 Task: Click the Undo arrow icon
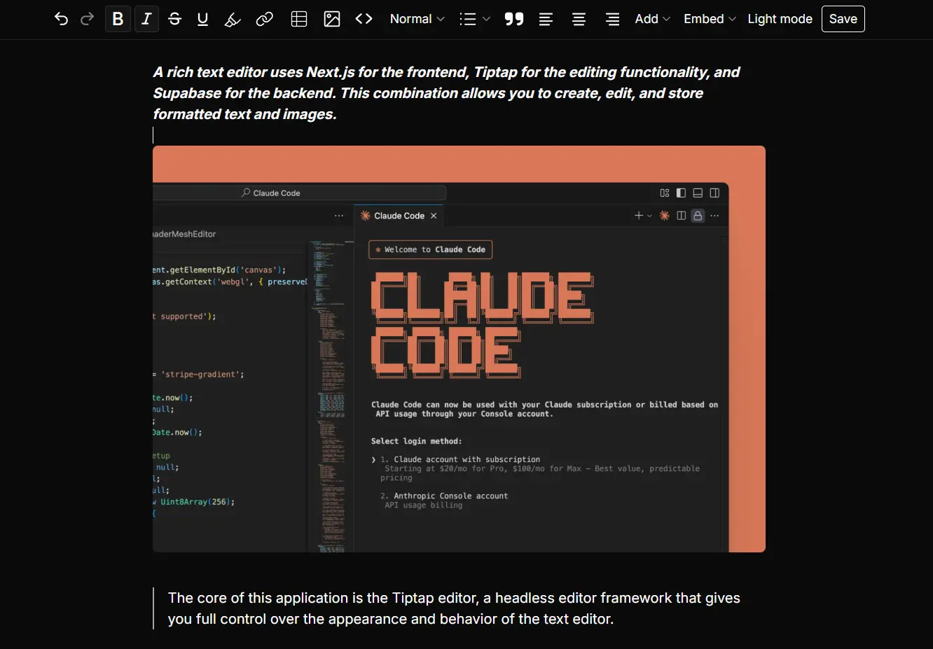tap(61, 19)
